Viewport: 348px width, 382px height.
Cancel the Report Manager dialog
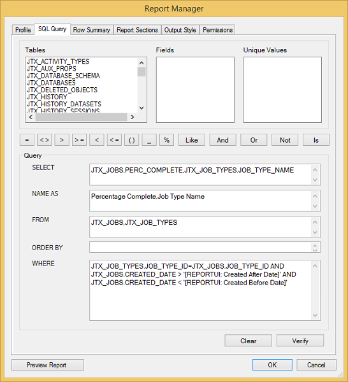316,365
